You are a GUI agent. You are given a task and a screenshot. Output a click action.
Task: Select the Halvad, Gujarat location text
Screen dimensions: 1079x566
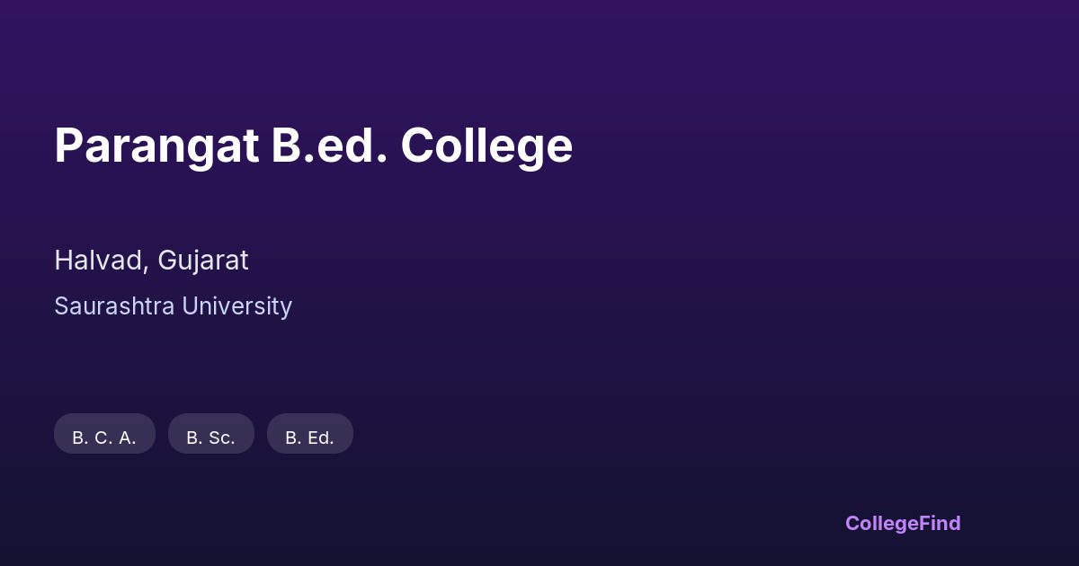151,261
